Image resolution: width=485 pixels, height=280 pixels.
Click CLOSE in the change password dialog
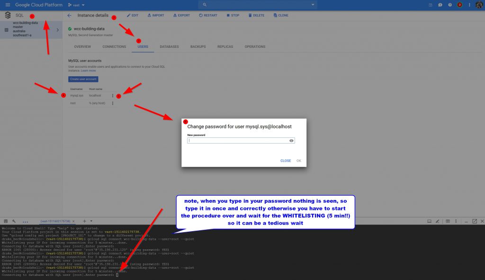(x=286, y=161)
